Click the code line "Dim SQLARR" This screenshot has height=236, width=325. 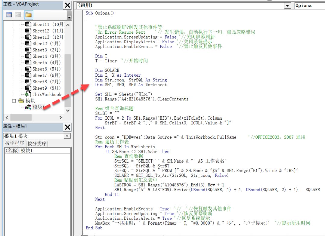click(x=107, y=70)
